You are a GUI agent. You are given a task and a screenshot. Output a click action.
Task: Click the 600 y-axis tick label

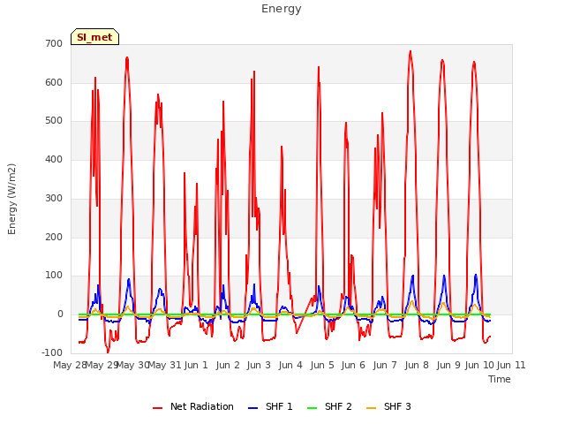click(54, 82)
